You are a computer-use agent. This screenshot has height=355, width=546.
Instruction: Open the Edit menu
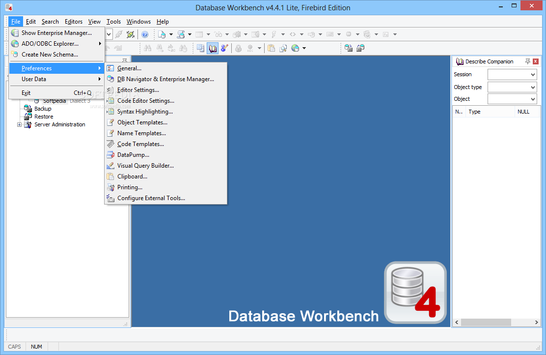(x=30, y=22)
